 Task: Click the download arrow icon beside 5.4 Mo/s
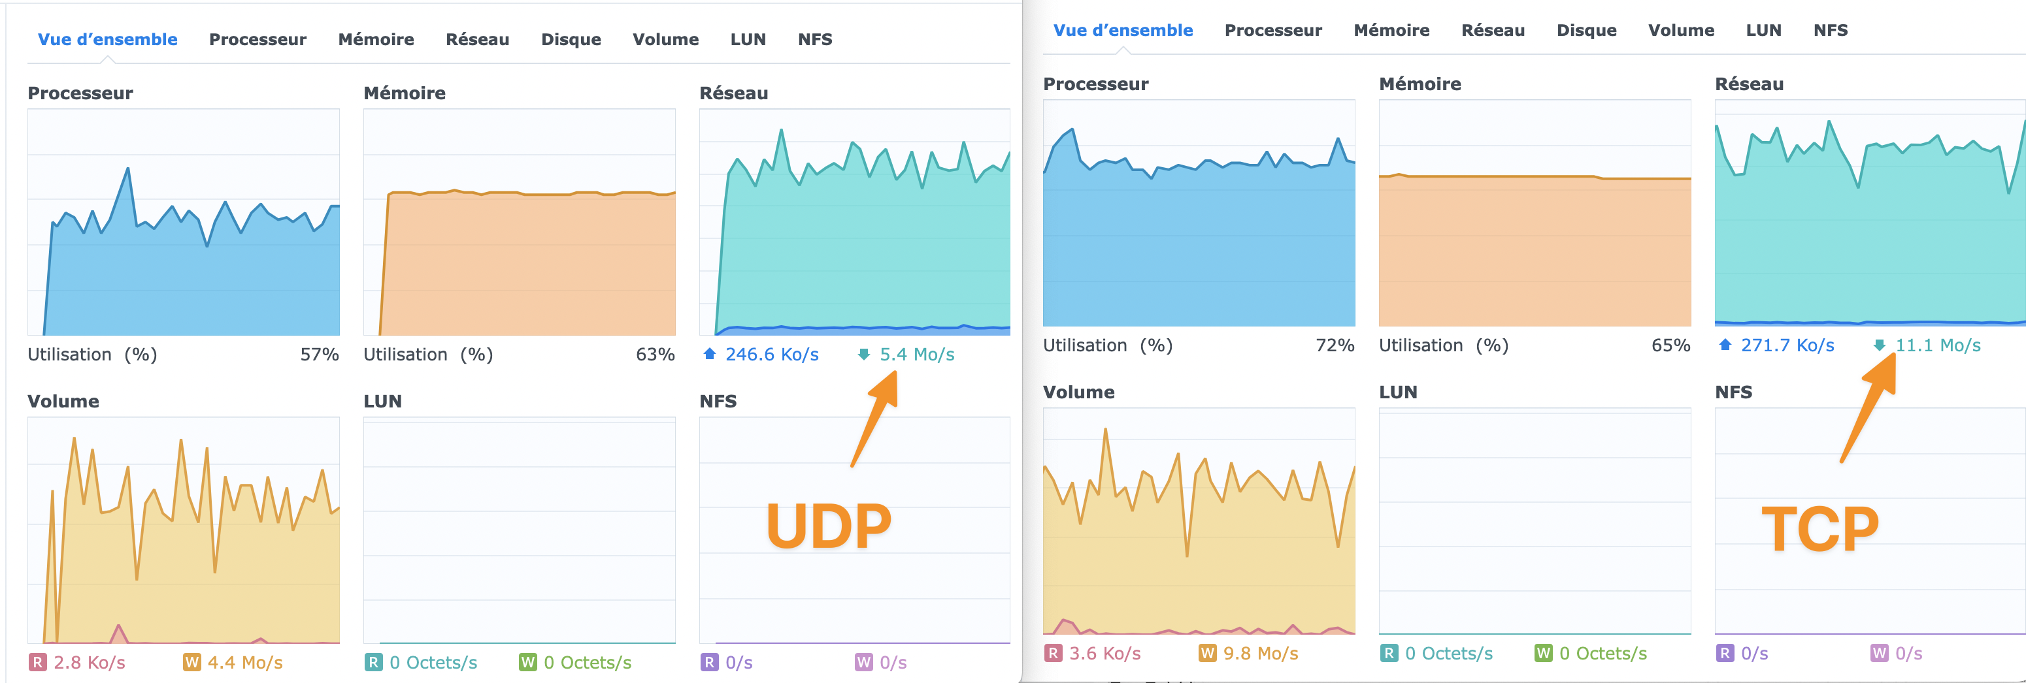pos(863,355)
